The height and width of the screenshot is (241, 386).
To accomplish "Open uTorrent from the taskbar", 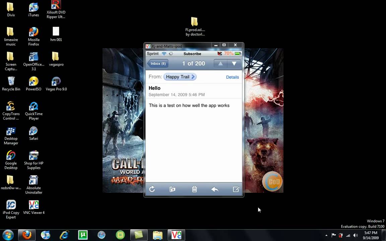I will pos(83,235).
